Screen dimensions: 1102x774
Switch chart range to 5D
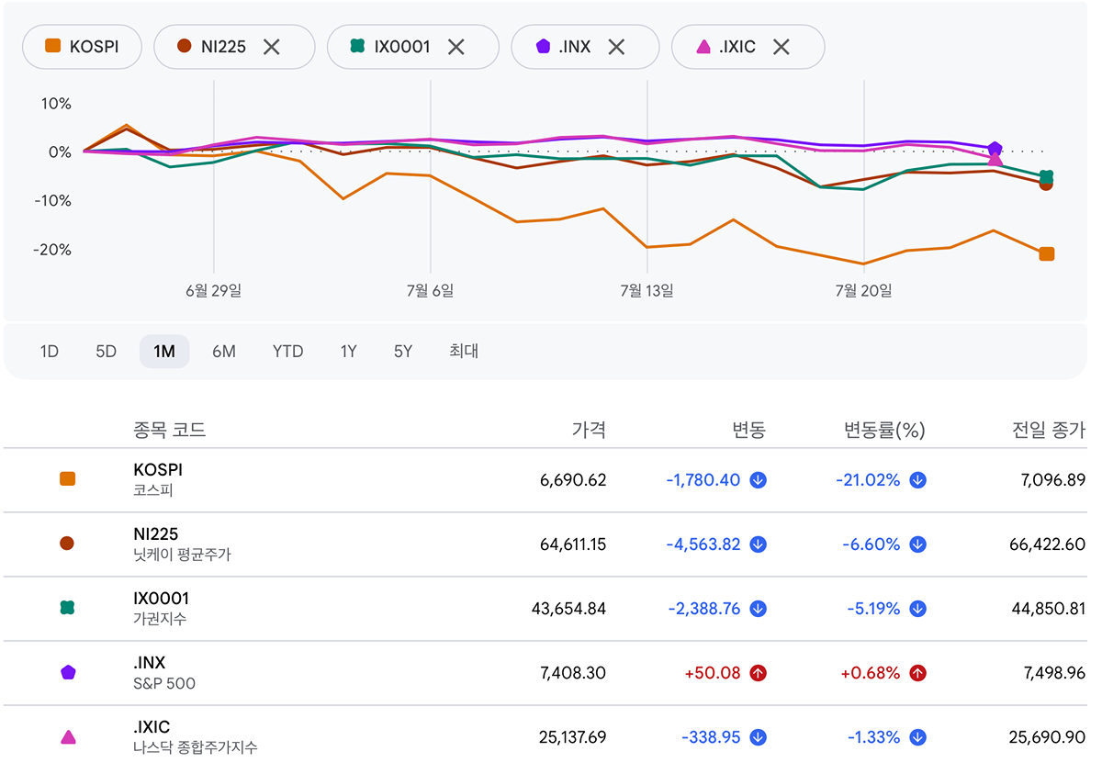107,352
